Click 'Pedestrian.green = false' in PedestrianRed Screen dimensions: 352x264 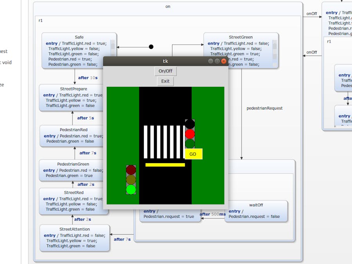70,141
